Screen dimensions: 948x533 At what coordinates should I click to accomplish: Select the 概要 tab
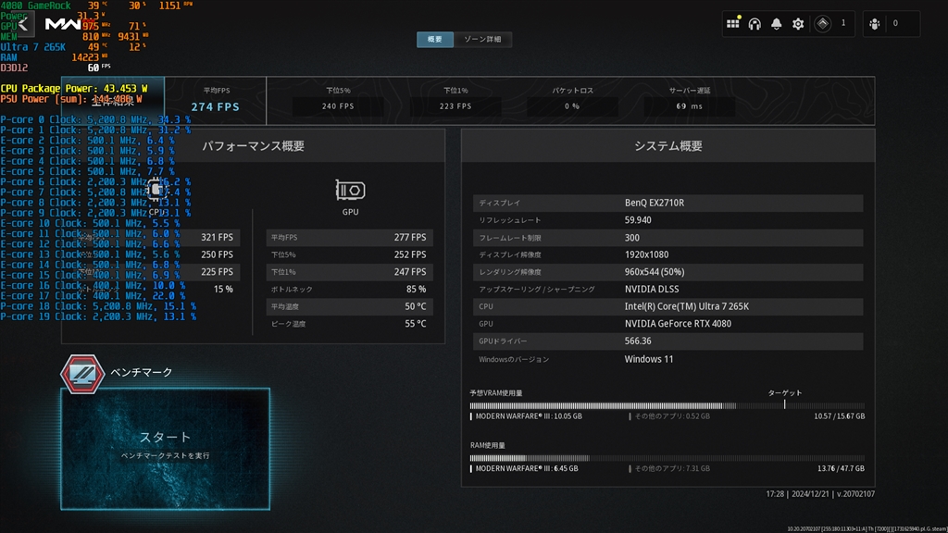435,39
